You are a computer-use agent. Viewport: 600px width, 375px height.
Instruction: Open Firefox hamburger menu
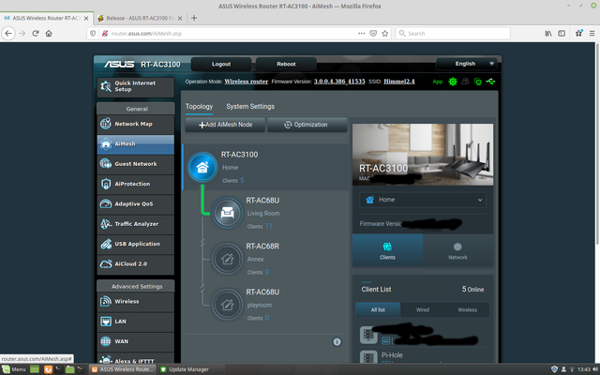pos(592,34)
